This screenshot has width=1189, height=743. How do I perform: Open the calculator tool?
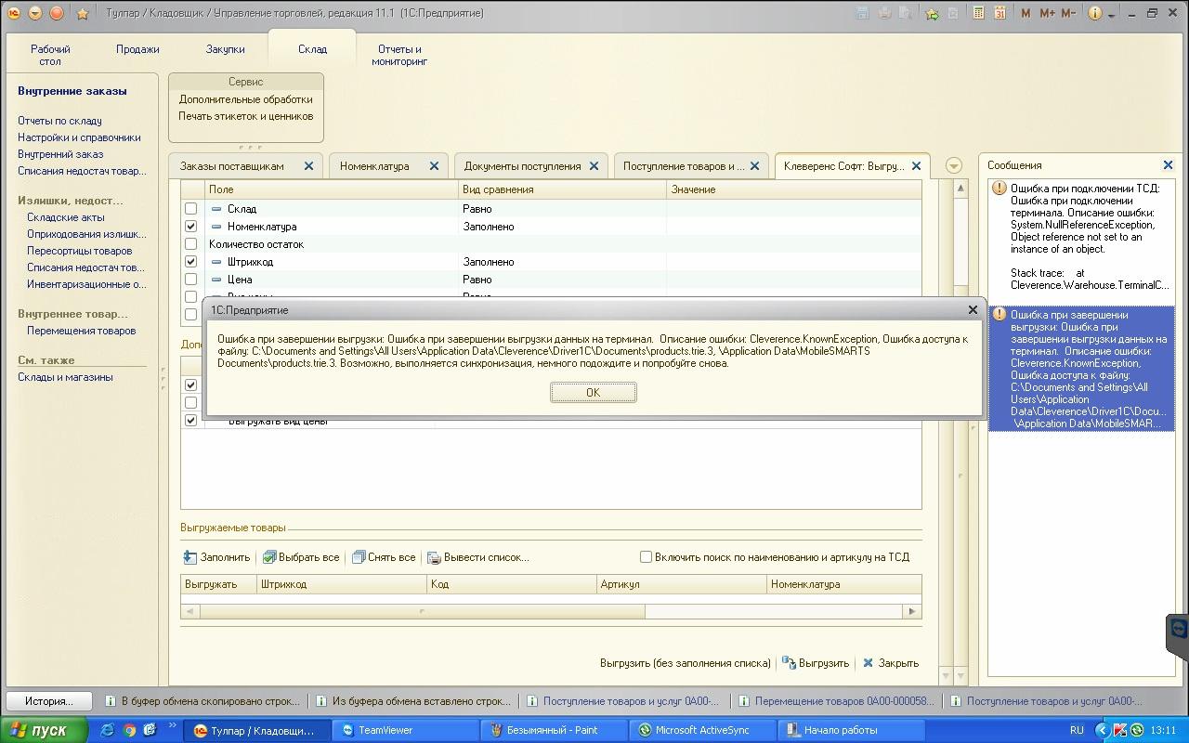979,13
